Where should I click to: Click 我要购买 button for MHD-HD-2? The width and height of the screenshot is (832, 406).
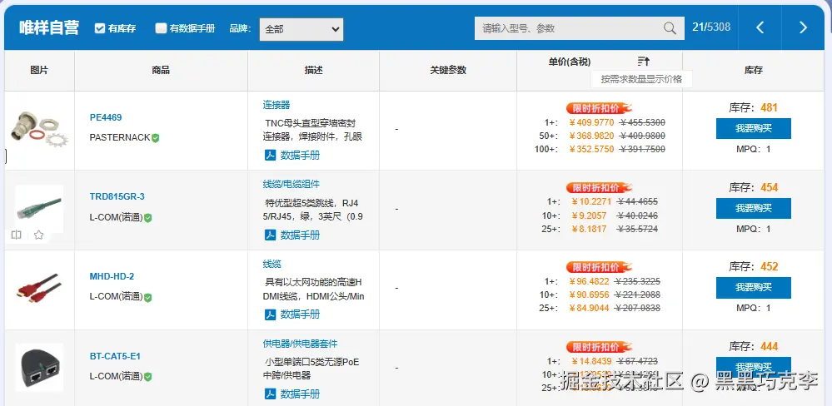[754, 288]
